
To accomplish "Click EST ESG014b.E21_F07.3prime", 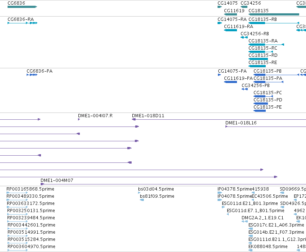I will click(x=251, y=236).
